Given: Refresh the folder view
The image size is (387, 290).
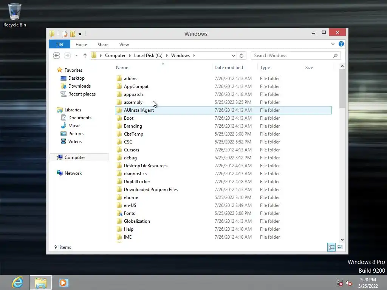Looking at the screenshot, I should tap(241, 56).
